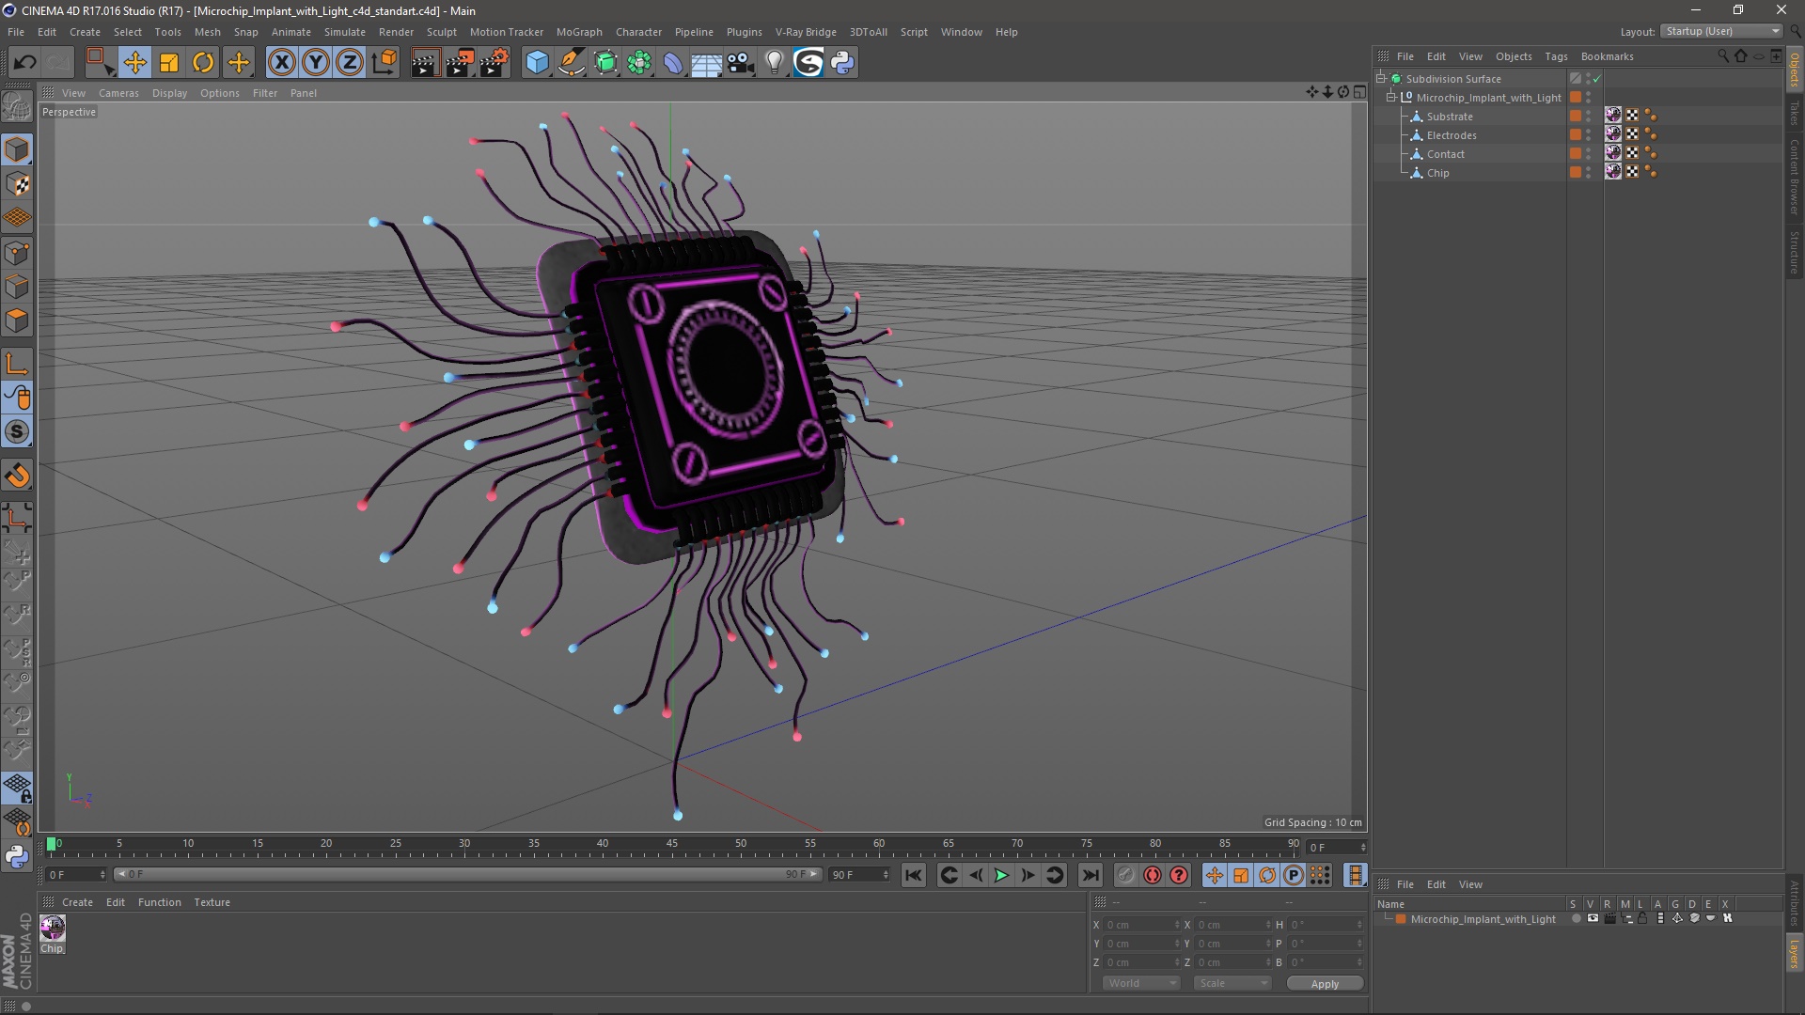1805x1015 pixels.
Task: Select the Model mode icon
Action: tap(17, 149)
